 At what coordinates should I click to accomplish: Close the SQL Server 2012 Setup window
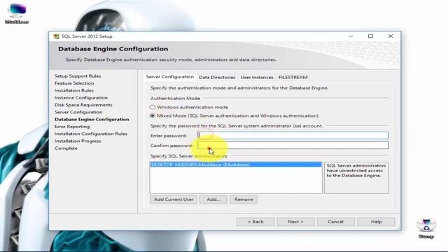[391, 36]
